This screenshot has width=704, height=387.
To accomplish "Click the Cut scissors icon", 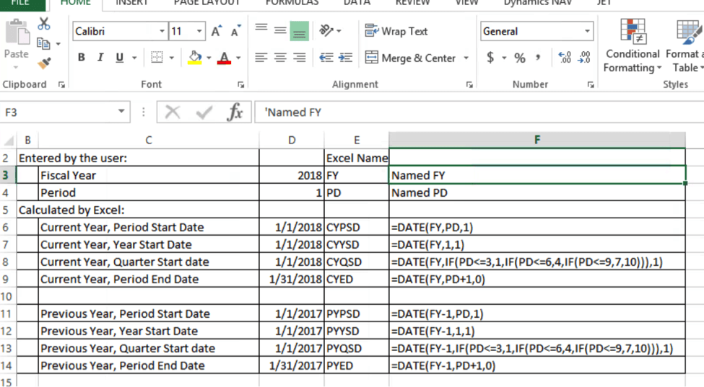I will pos(43,25).
